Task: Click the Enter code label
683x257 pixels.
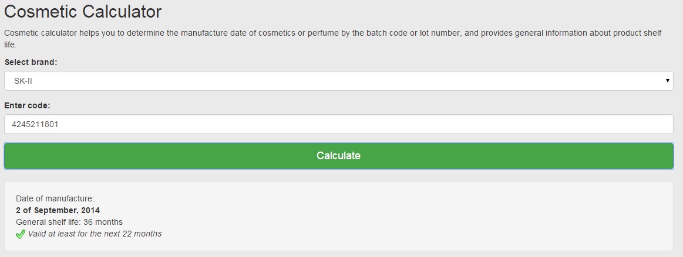Action: tap(27, 105)
